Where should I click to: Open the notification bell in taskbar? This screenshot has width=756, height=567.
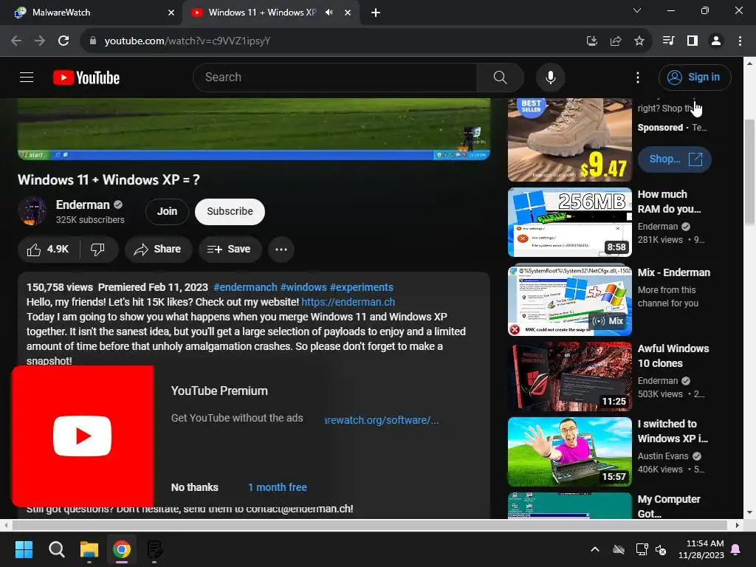[736, 549]
